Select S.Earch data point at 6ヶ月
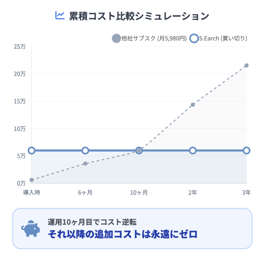The image size is (263, 256). click(85, 151)
